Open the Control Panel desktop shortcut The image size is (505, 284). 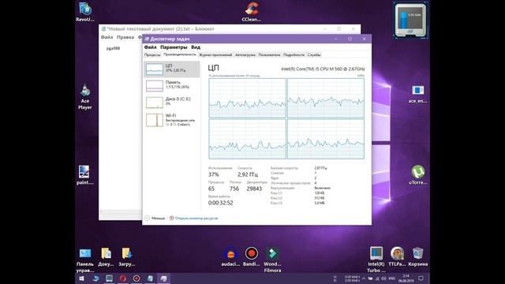pos(85,260)
